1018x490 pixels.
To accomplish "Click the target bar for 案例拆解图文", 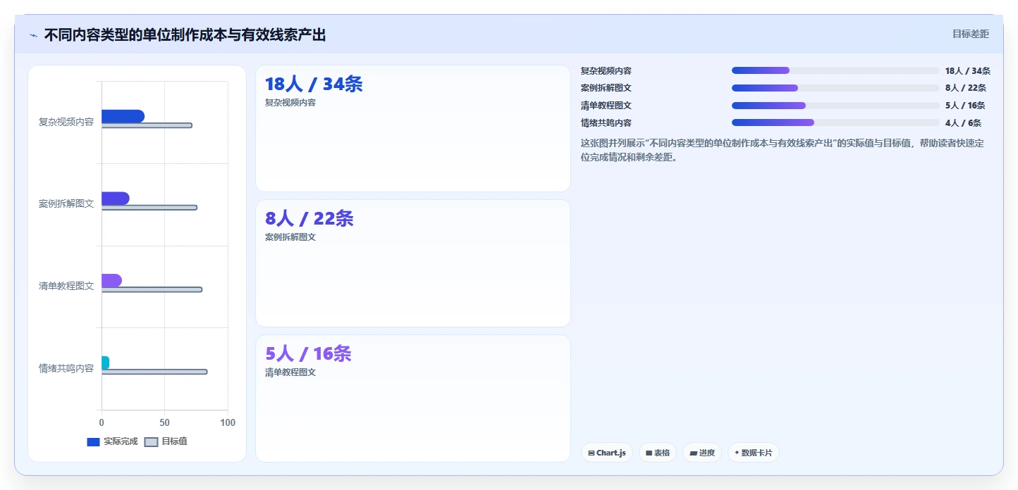I will 149,208.
